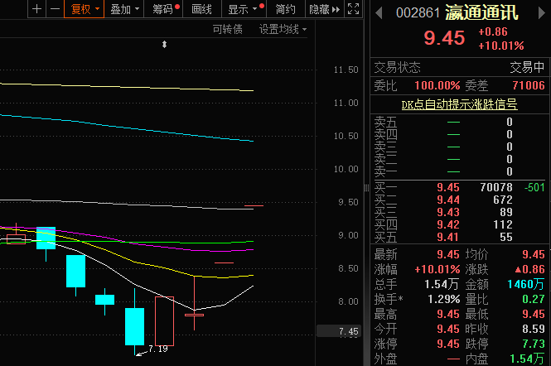This screenshot has width=551, height=366.
Task: Click the plus zoom-in chart icon
Action: click(36, 9)
